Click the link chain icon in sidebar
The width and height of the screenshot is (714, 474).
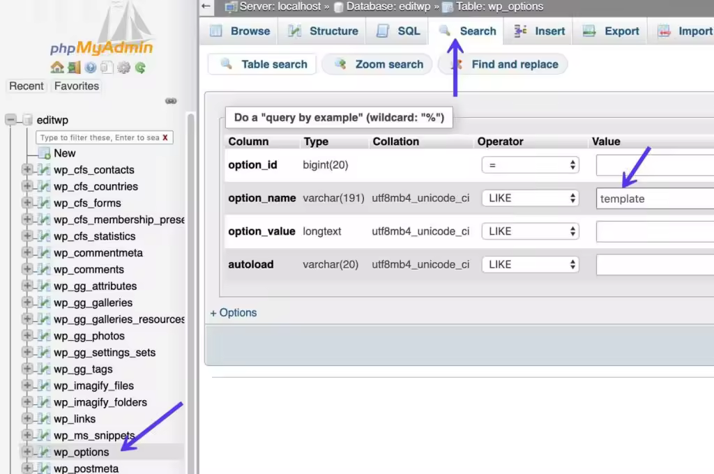(x=171, y=101)
